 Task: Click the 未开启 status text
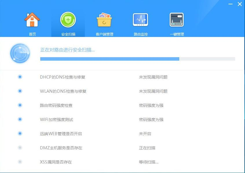point(145,133)
